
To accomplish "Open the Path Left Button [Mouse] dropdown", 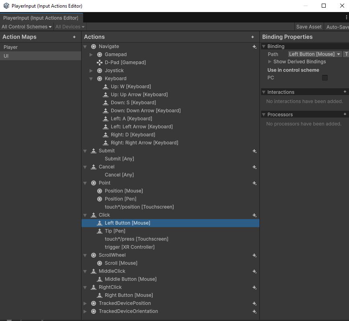I will pos(315,54).
